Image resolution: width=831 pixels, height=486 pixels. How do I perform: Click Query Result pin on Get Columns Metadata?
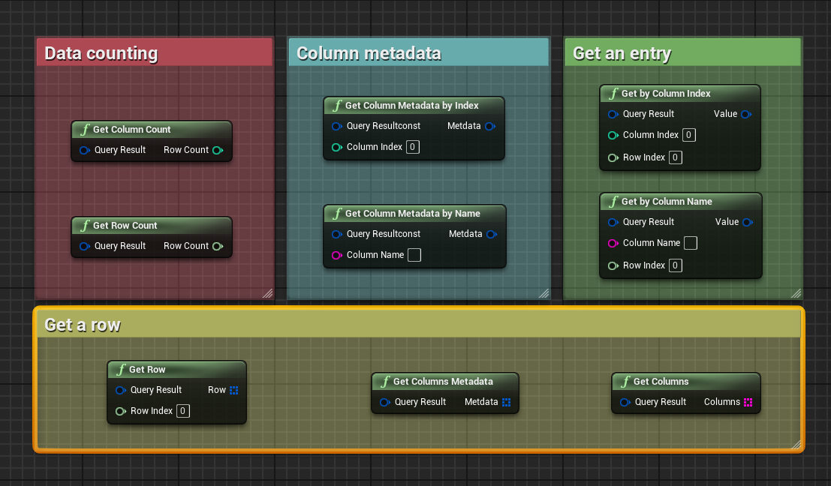point(385,402)
